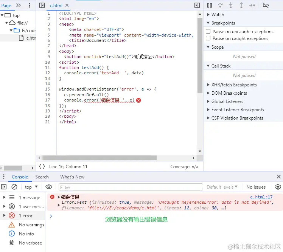Viewport: 283px width, 252px height.
Task: Open the drawer three-dot menu
Action: (x=4, y=177)
